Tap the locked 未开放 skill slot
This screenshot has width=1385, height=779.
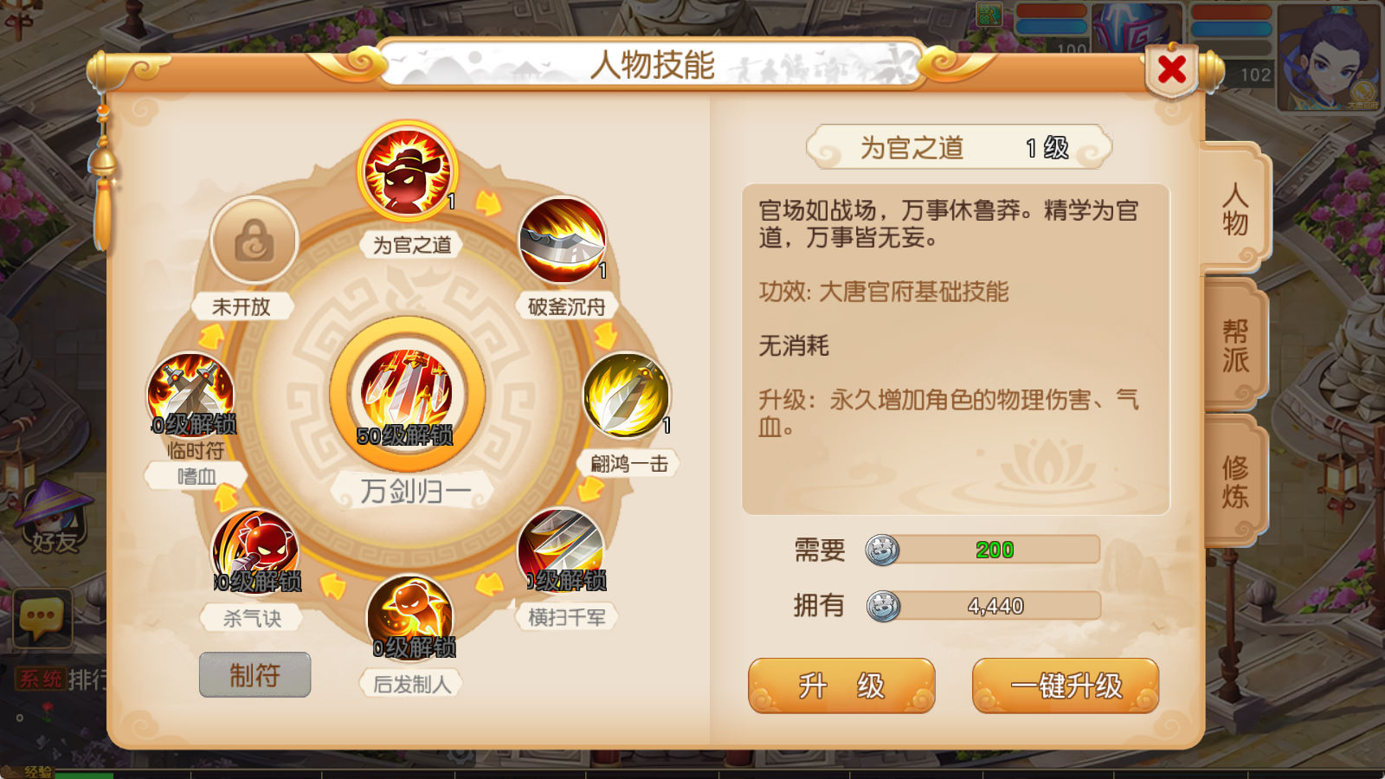click(254, 241)
